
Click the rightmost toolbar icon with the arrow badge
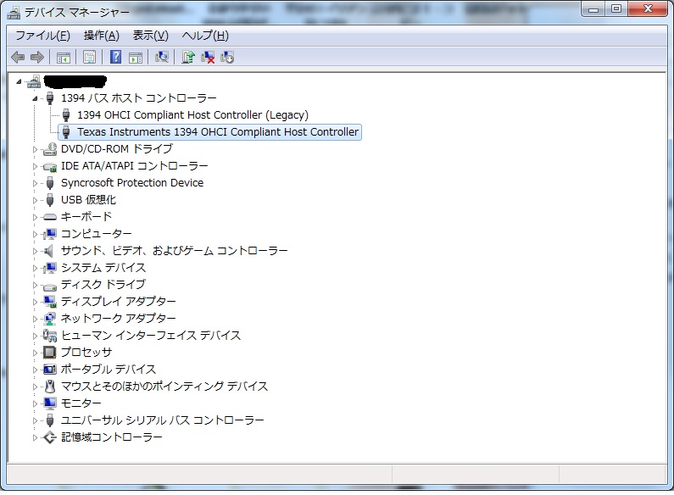pyautogui.click(x=227, y=57)
